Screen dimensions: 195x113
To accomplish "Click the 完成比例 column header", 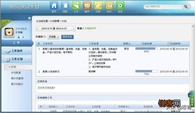I will [147, 44].
